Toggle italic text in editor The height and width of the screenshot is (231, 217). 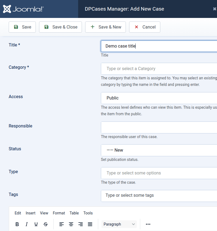(27, 224)
